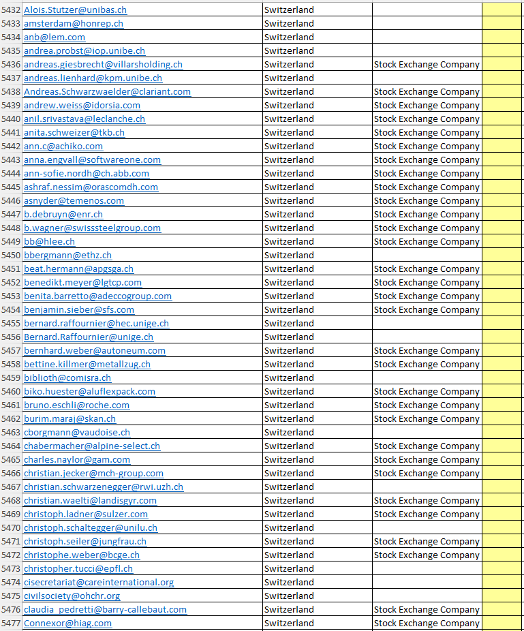Image resolution: width=524 pixels, height=631 pixels.
Task: Open andreas.giesbrecht@villarsholding.ch link
Action: [x=103, y=64]
